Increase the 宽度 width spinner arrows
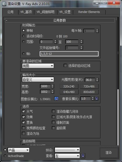 point(53,86)
